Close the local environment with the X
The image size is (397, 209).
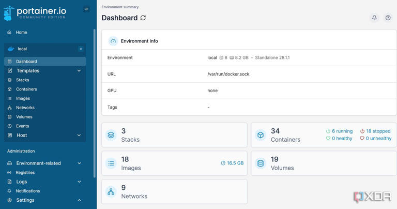click(81, 49)
